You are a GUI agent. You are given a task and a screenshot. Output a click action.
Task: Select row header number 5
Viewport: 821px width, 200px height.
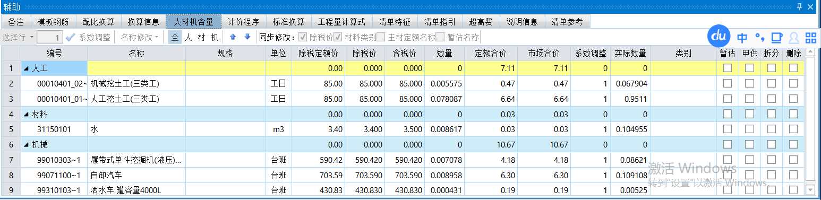(x=11, y=129)
